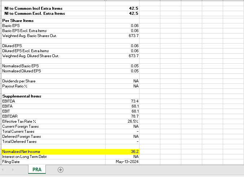Viewport: 244px width, 177px height.
Task: Select the 'NI to Common Incl Extra Items' cell
Action: (53, 8)
